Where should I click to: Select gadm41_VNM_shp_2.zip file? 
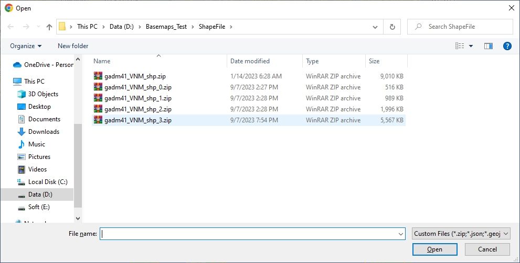coord(137,109)
